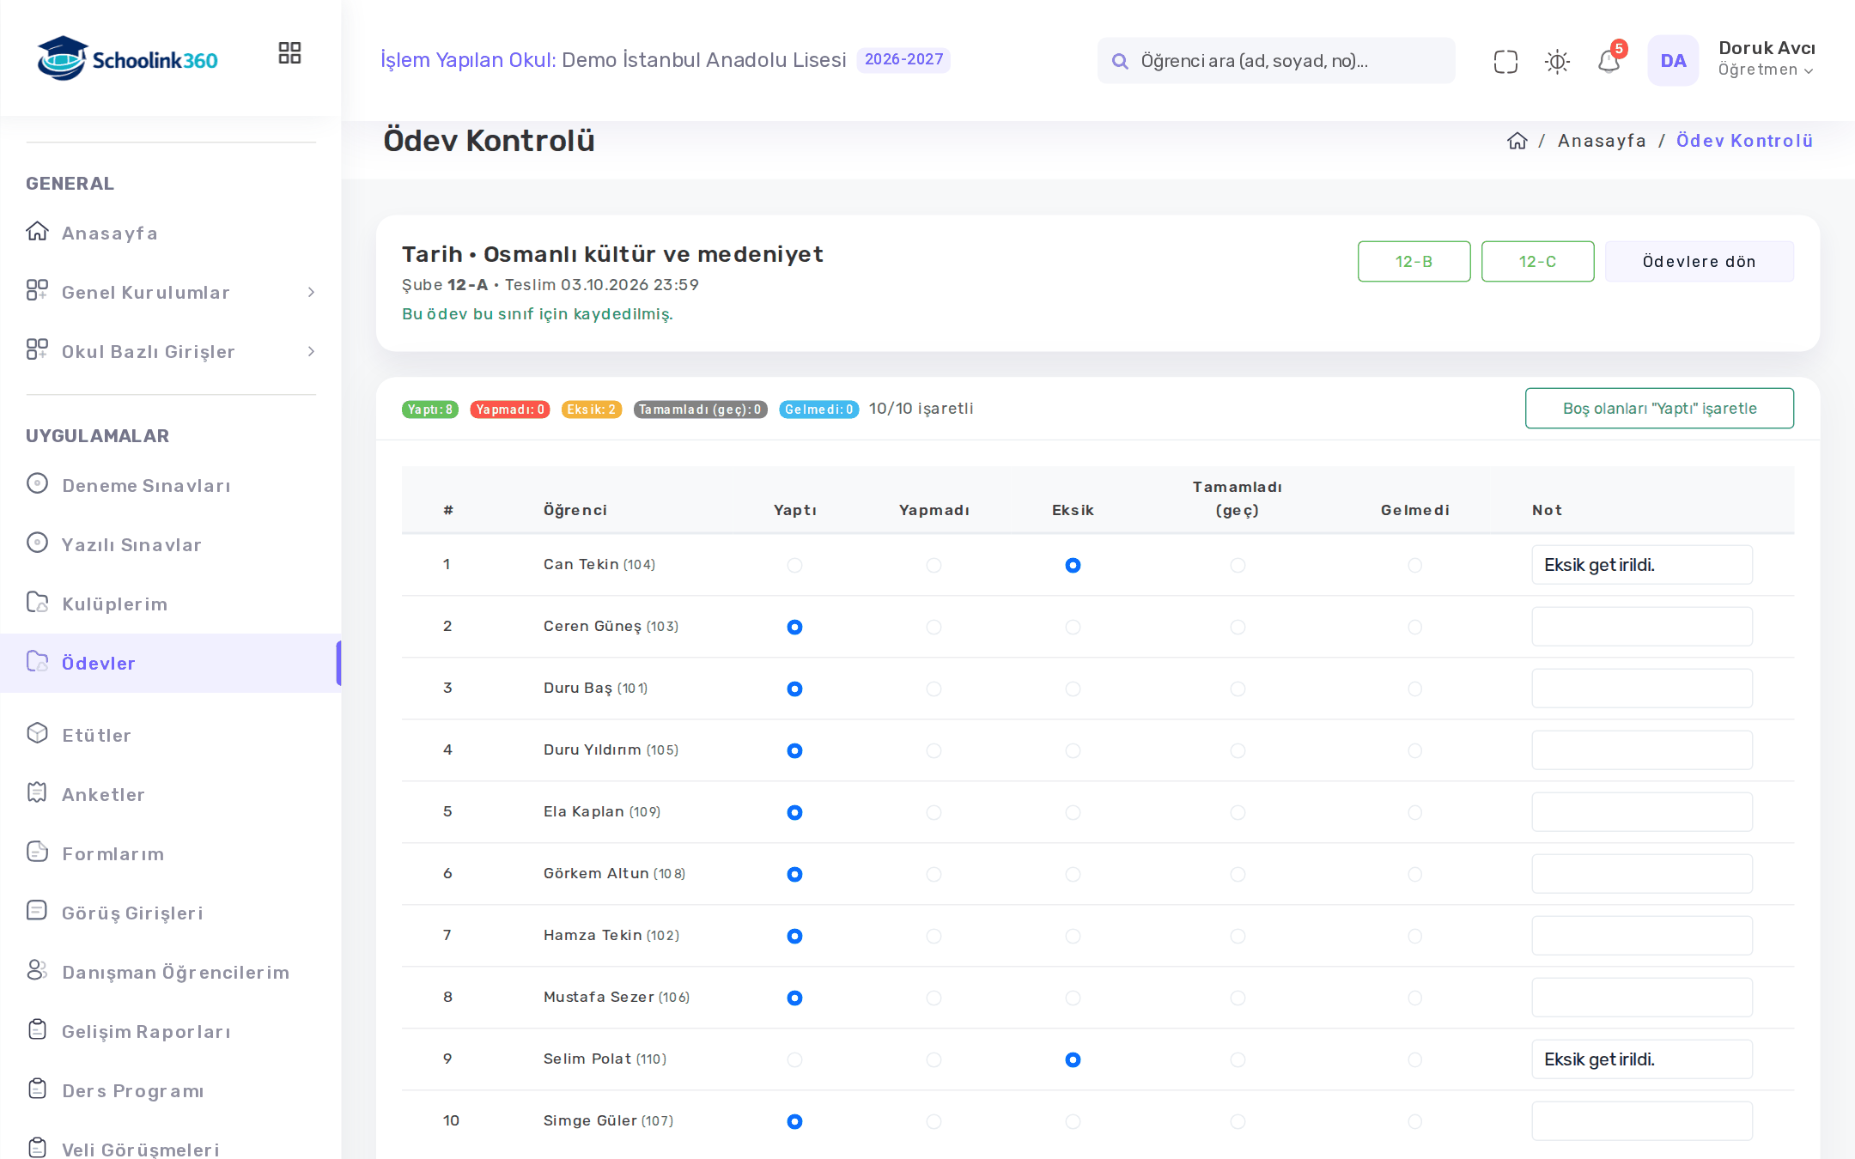Click Ödevlere dön button
1855x1159 pixels.
click(x=1699, y=261)
